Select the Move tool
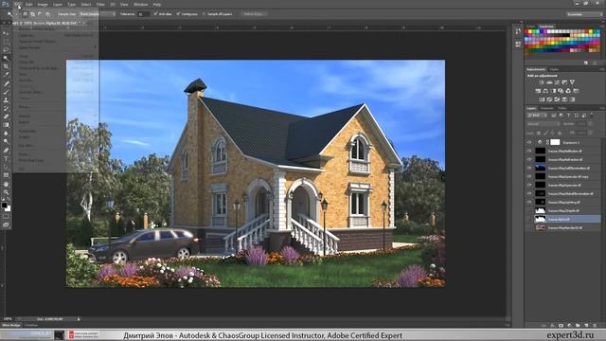606x341 pixels. click(x=6, y=34)
